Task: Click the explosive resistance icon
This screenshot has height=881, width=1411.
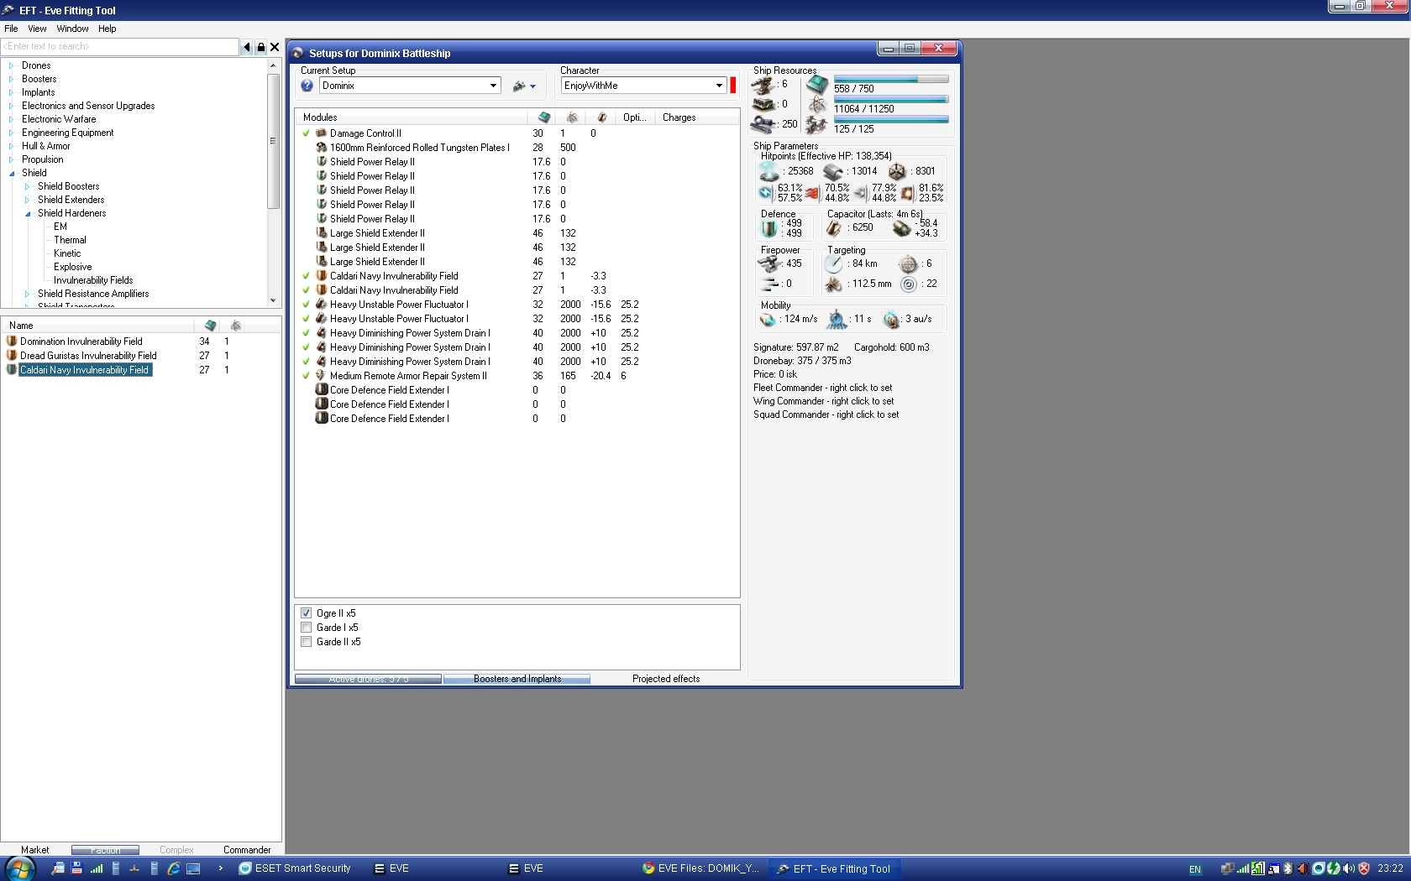Action: [907, 193]
